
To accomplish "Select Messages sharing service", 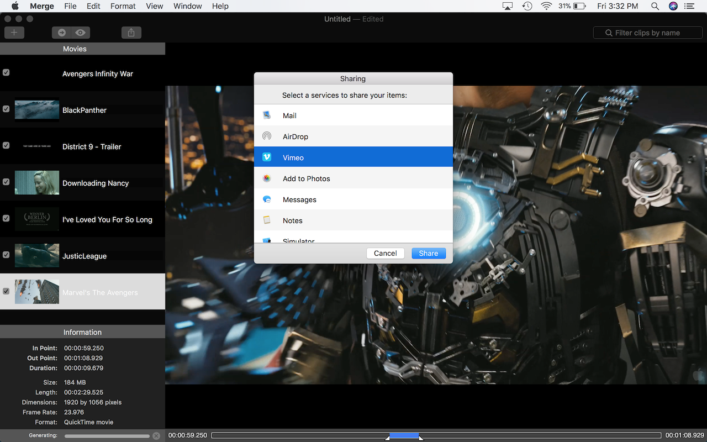I will click(x=353, y=199).
